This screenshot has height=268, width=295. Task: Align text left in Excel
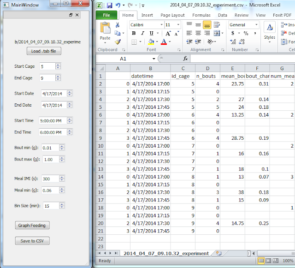click(189, 33)
